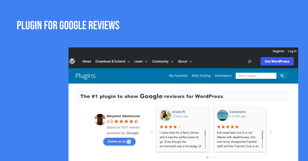This screenshot has height=161, width=308.
Task: Open the News menu item
Action: point(87,61)
